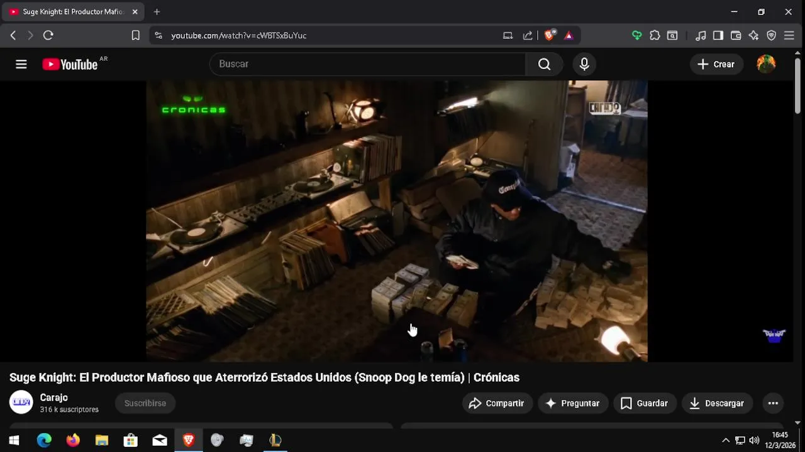Open a new browser tab
The height and width of the screenshot is (452, 805).
(x=157, y=11)
